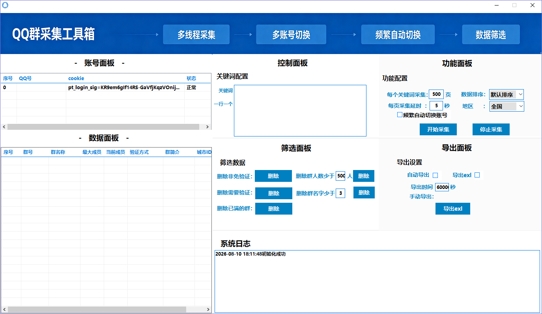Screen dimensions: 542x314
Task: Click the 导出时间 seconds field
Action: pos(442,187)
